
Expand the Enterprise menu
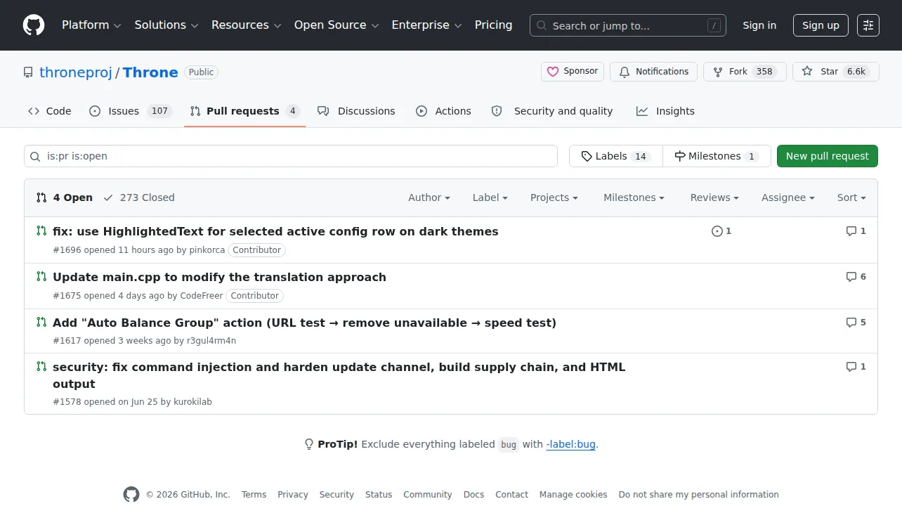click(426, 25)
